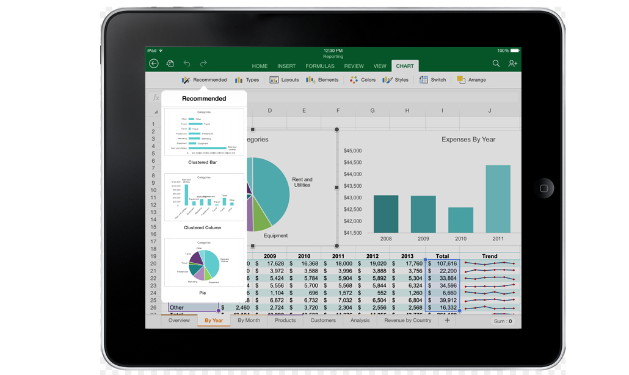This screenshot has height=375, width=629.
Task: Select the Trend column header cell
Action: click(x=489, y=256)
